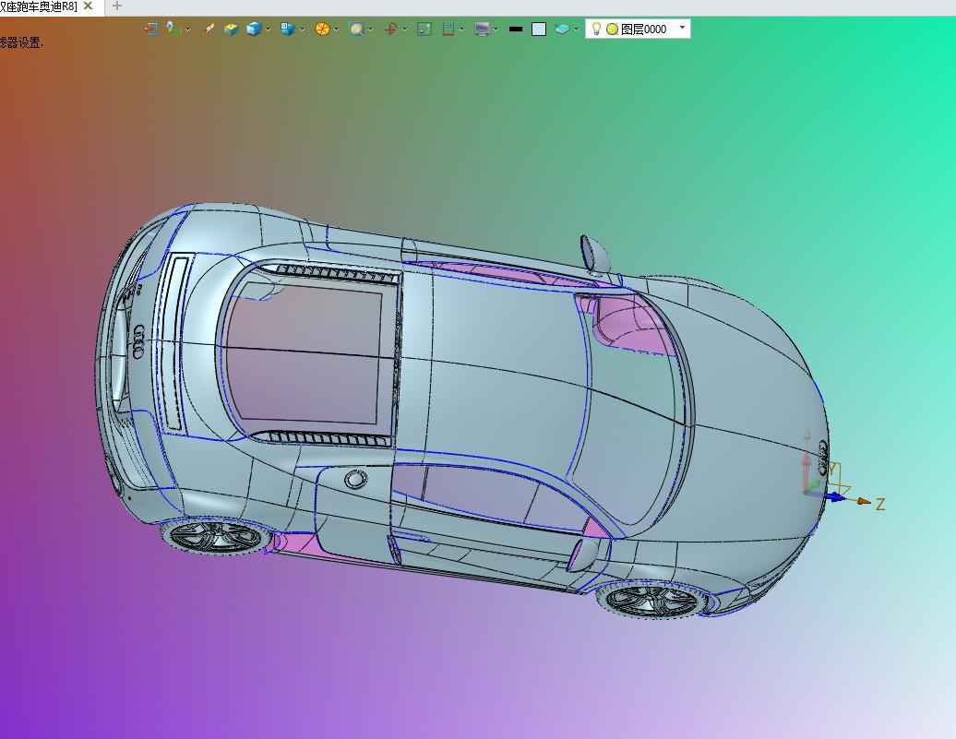This screenshot has width=956, height=739.
Task: Click the red rotate-around-point icon
Action: point(391,29)
